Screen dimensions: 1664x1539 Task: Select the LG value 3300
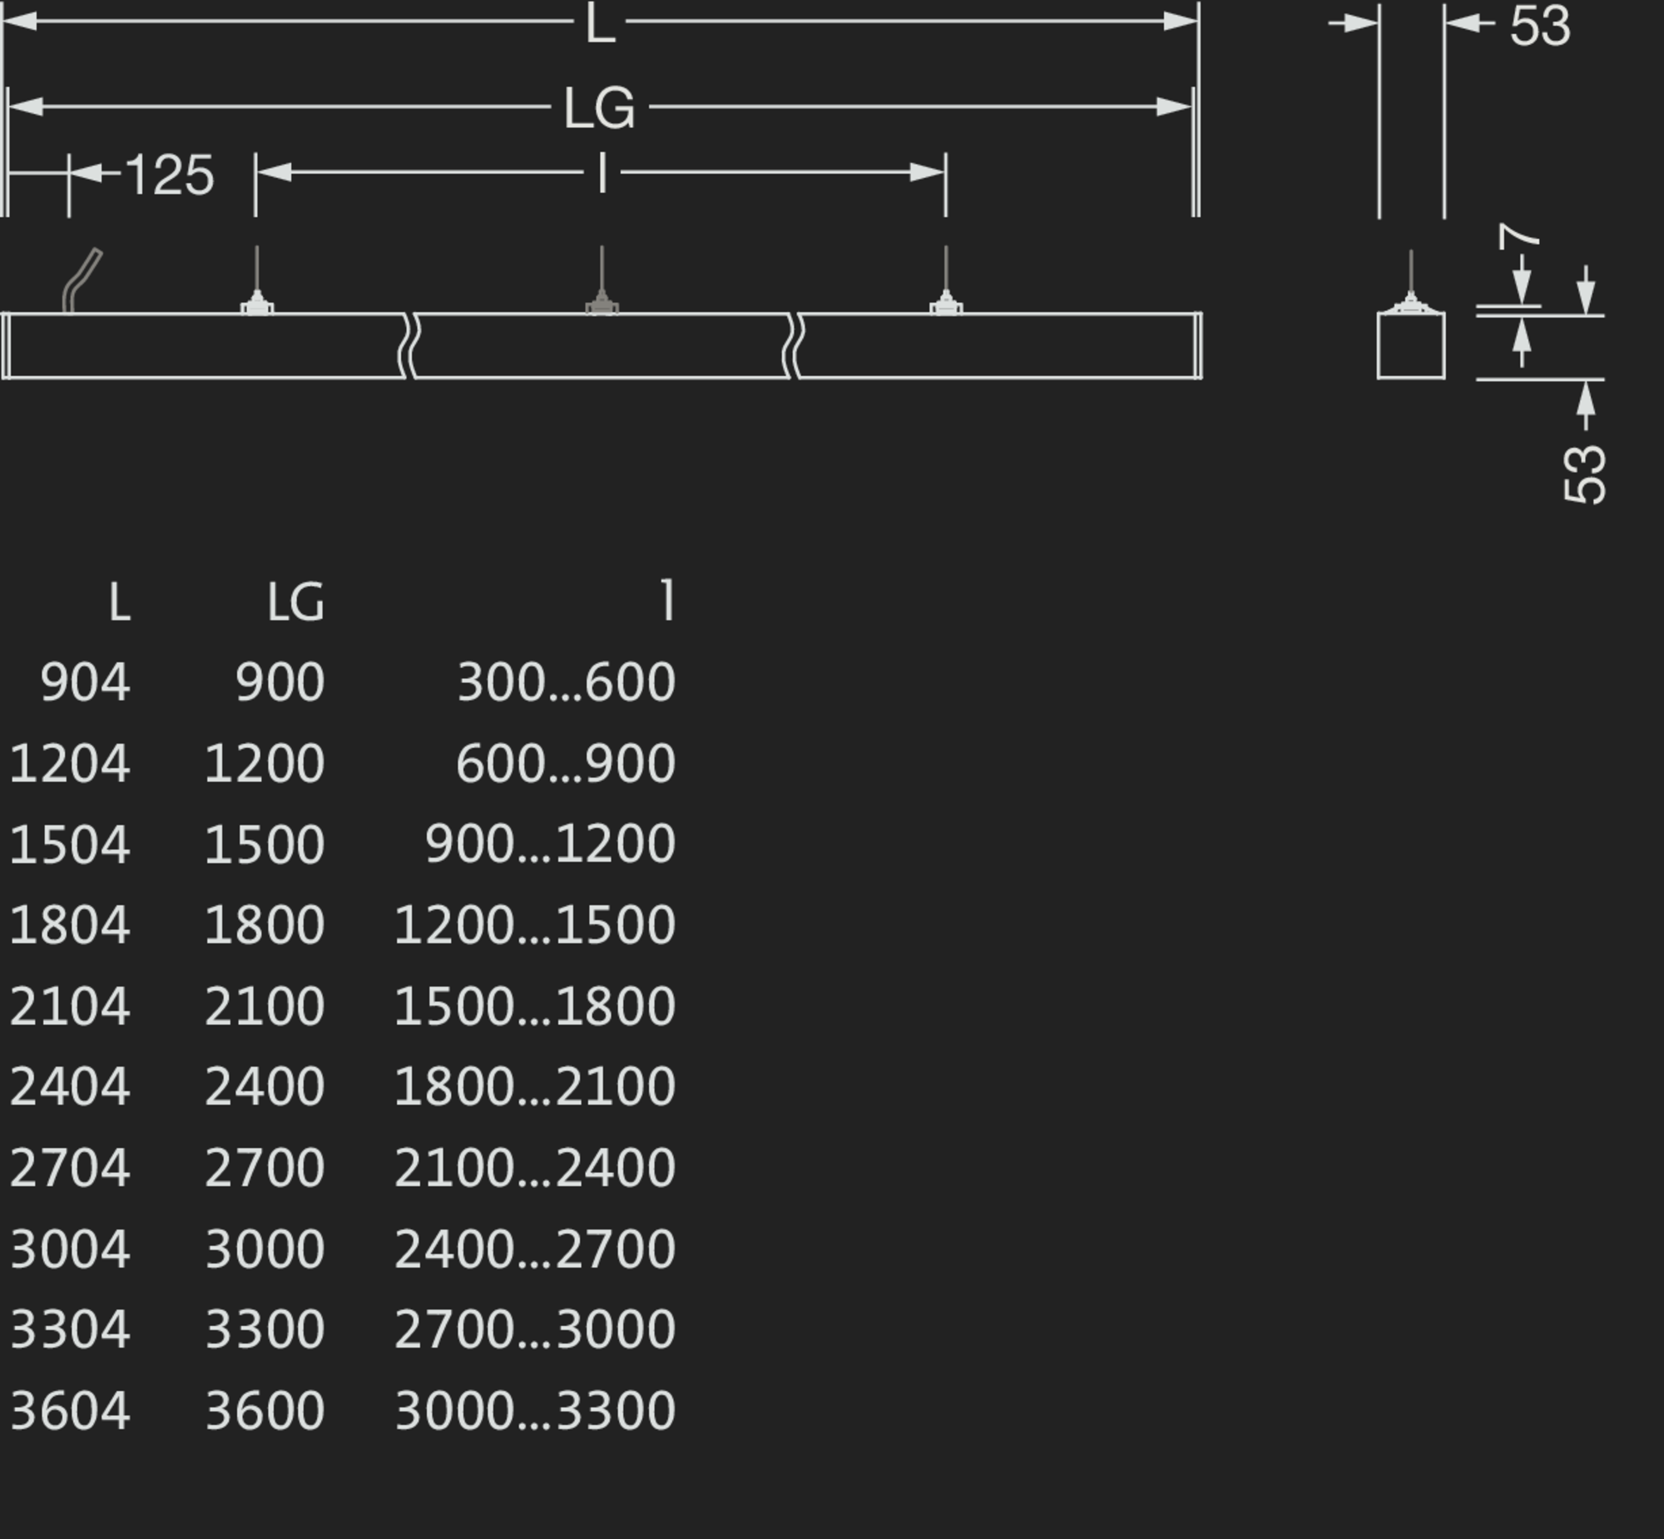click(265, 1329)
